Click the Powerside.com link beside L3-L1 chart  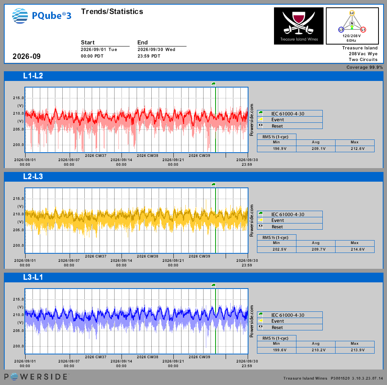coord(252,321)
